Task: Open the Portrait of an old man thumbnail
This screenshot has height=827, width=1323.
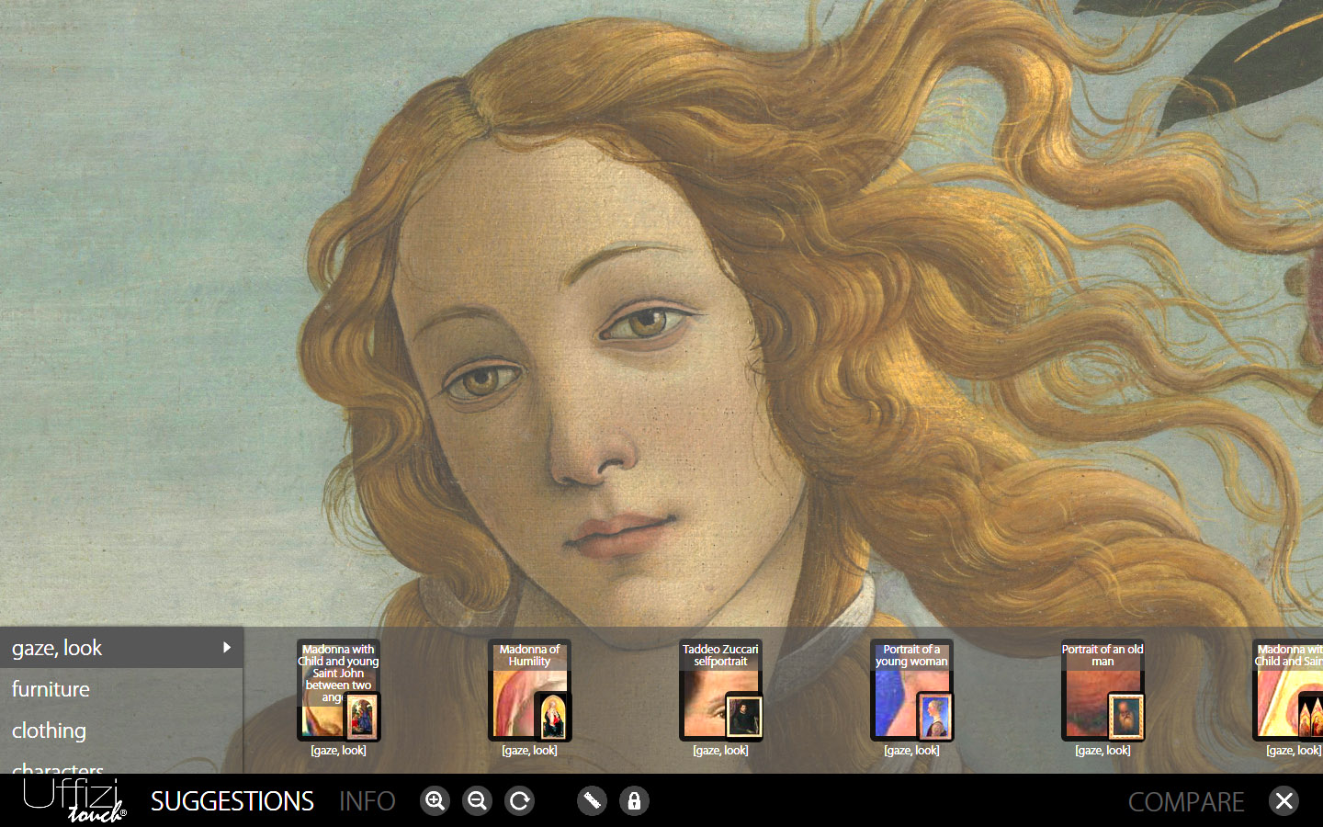Action: (x=1102, y=690)
